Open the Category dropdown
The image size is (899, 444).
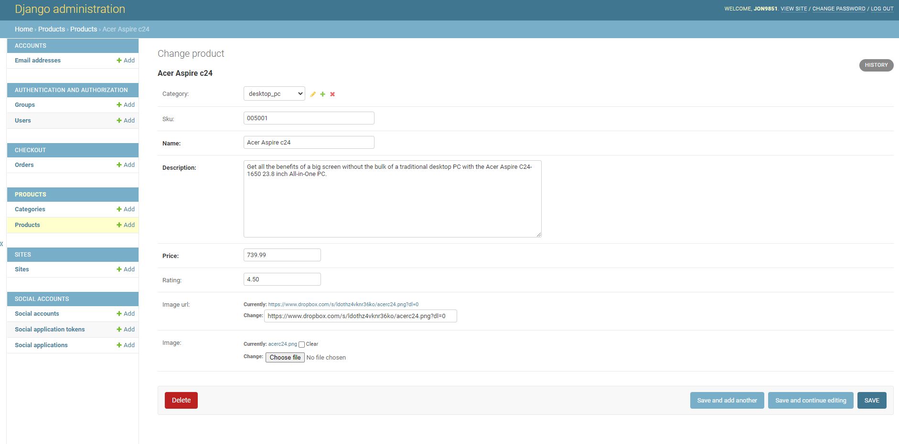(x=274, y=94)
